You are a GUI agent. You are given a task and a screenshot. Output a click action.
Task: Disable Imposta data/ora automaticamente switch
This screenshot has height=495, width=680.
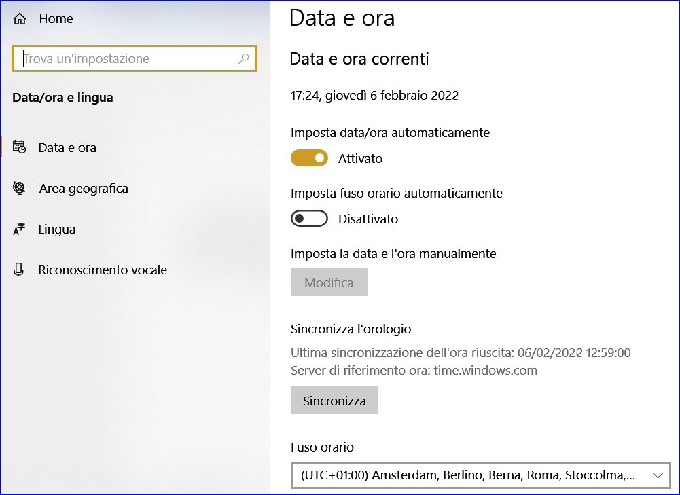click(309, 158)
